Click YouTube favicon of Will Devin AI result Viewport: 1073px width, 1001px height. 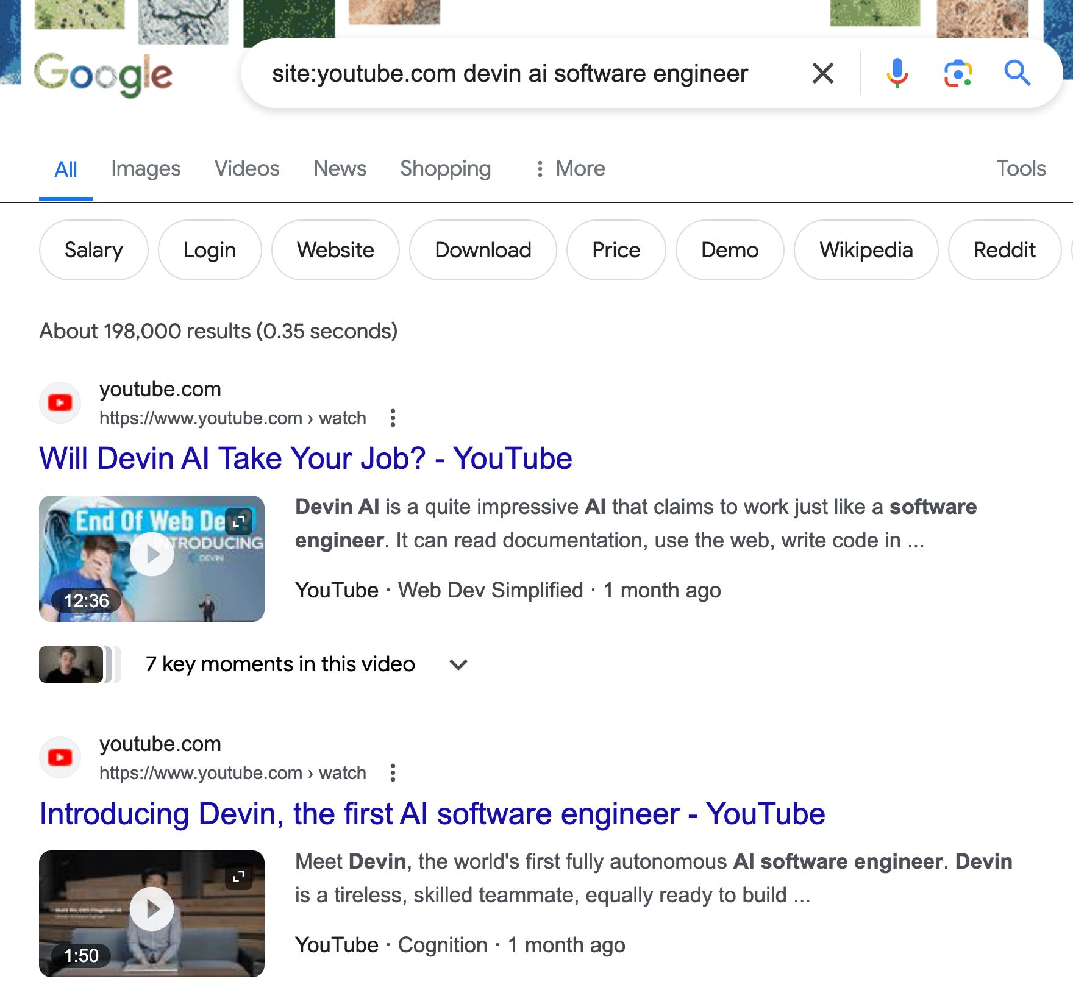click(60, 402)
